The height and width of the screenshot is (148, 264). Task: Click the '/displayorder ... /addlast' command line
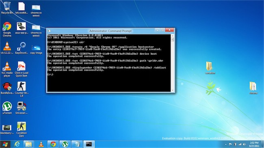point(106,67)
